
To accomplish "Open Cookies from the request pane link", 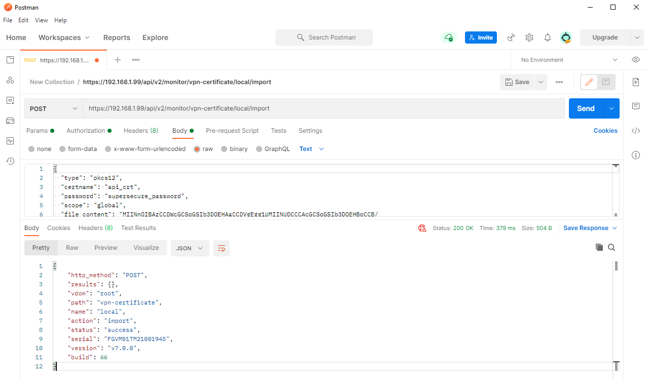I will (x=605, y=131).
